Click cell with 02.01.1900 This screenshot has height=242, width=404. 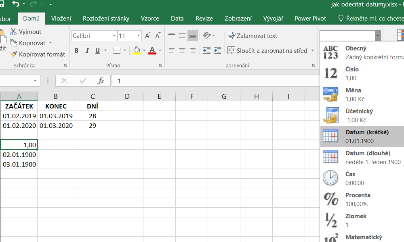click(19, 154)
